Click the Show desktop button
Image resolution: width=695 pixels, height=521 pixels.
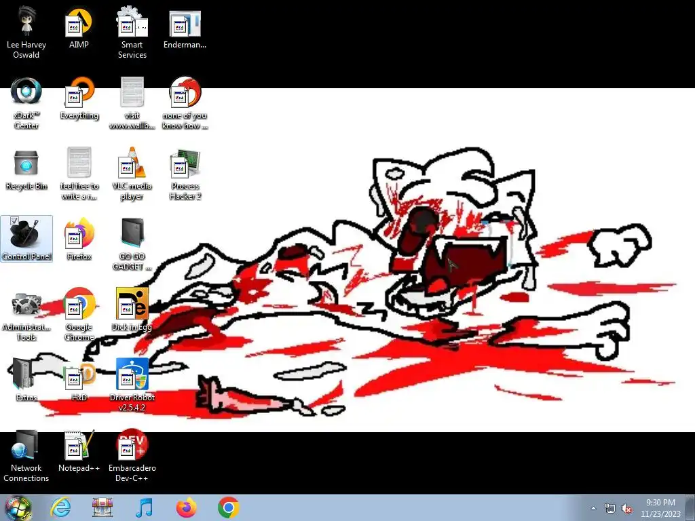690,507
